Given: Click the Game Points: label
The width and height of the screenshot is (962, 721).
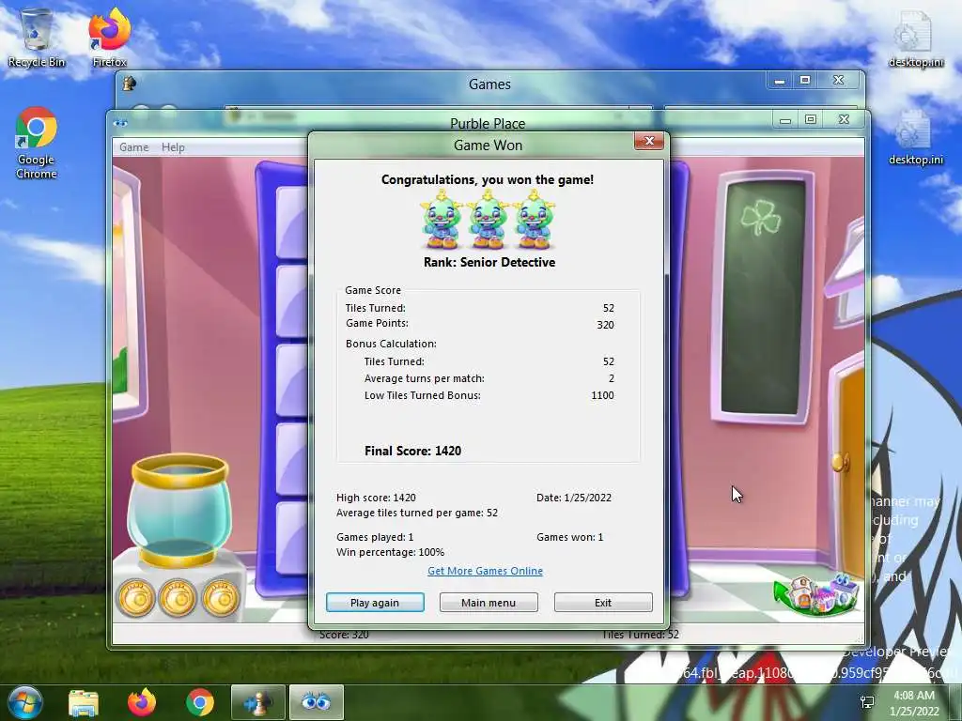Looking at the screenshot, I should 377,323.
